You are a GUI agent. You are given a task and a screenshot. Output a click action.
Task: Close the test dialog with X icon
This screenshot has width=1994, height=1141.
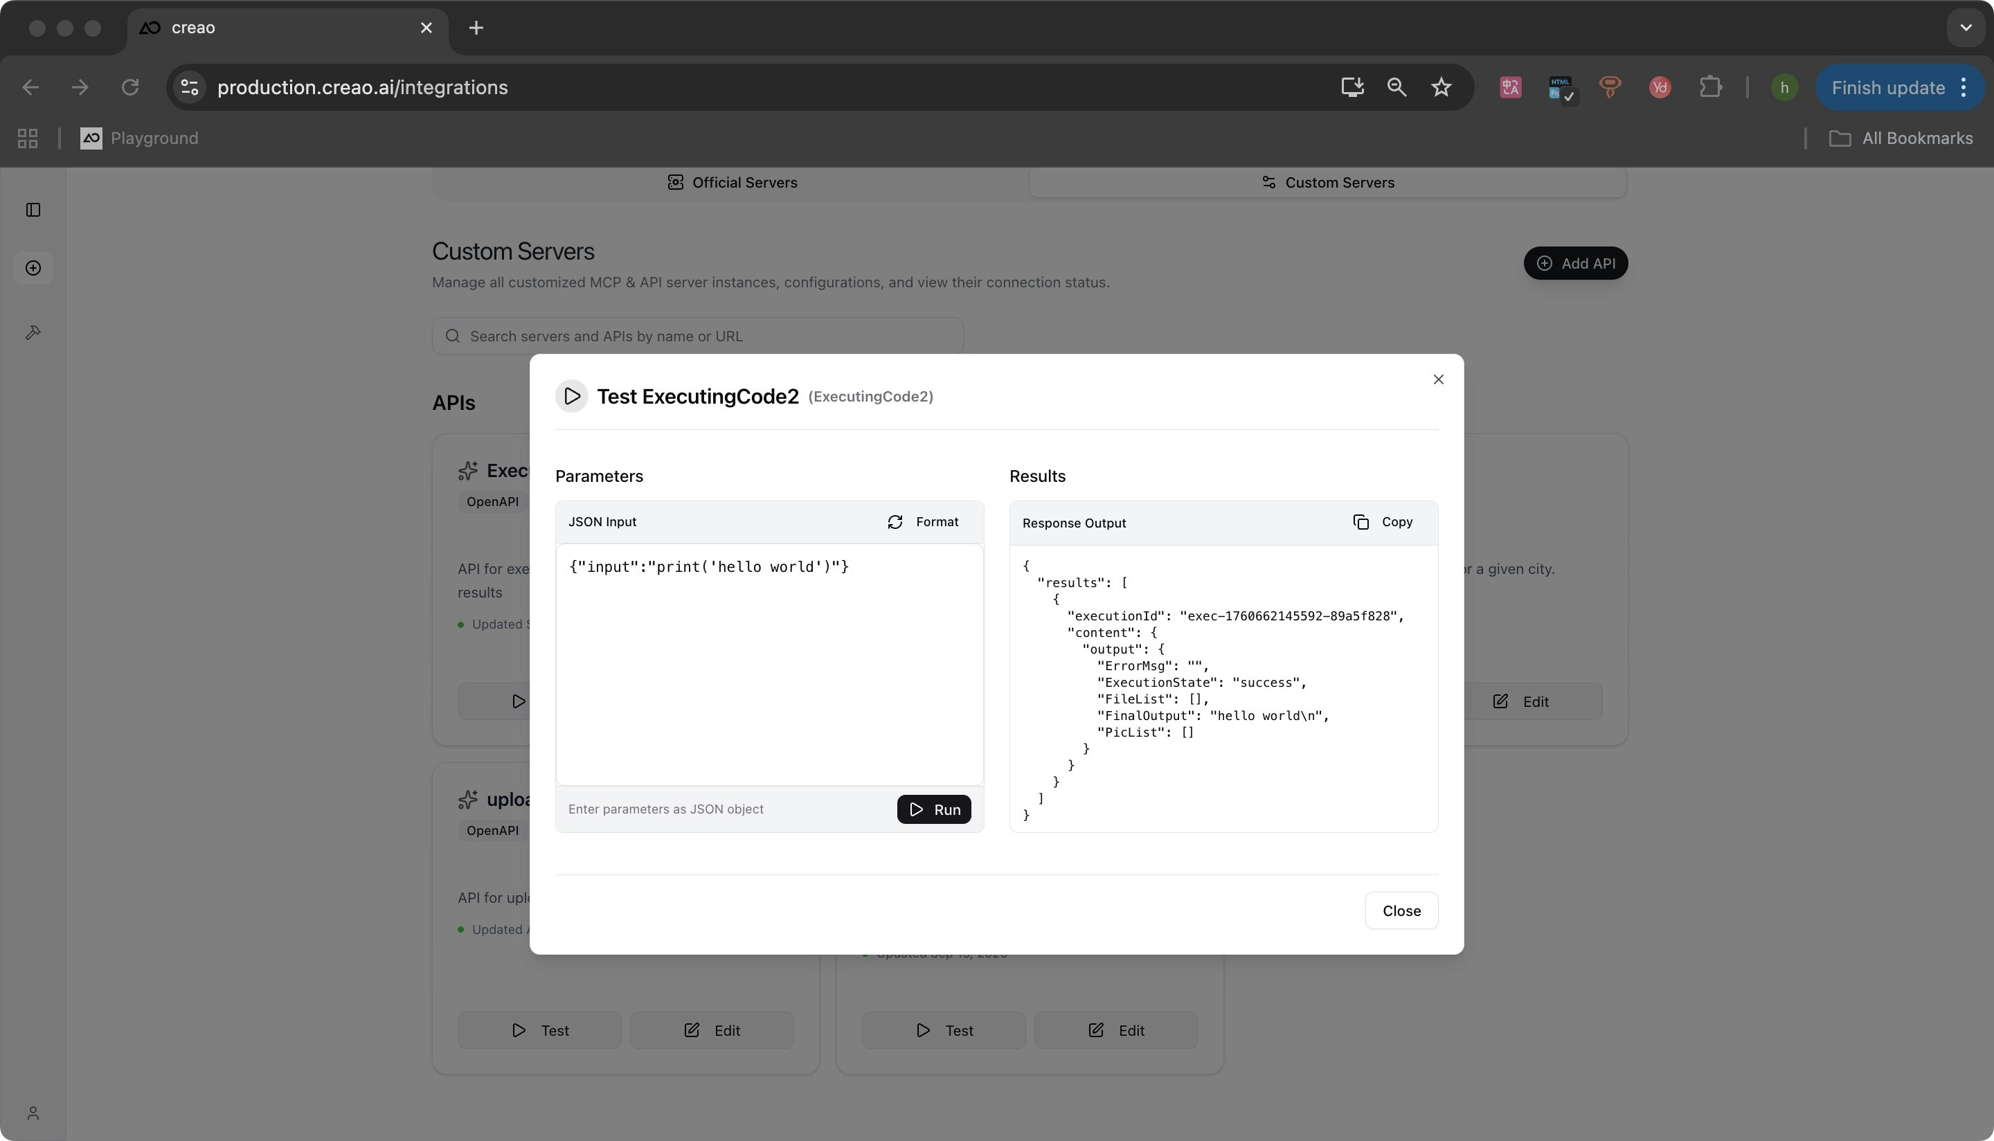(x=1438, y=379)
